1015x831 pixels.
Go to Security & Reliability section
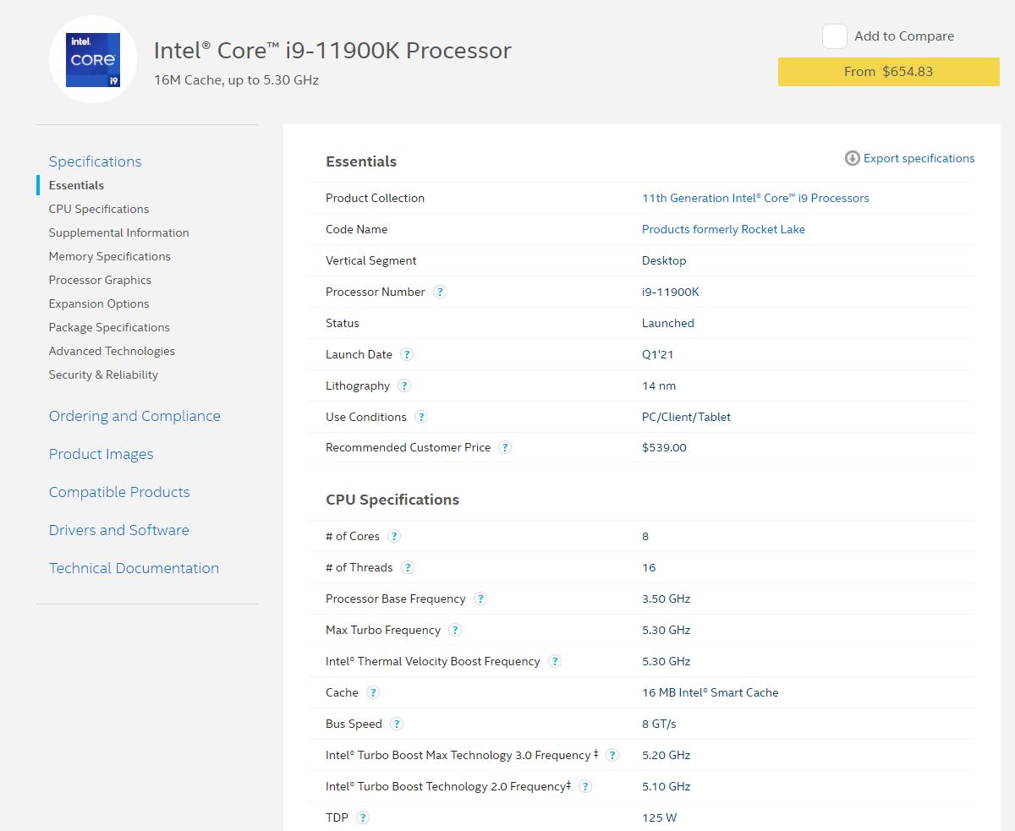[x=103, y=374]
